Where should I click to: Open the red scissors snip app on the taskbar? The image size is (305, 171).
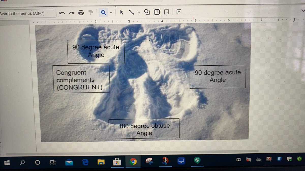click(x=165, y=161)
